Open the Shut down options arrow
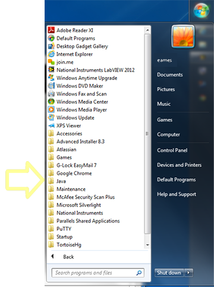214x287 pixels. coord(188,273)
